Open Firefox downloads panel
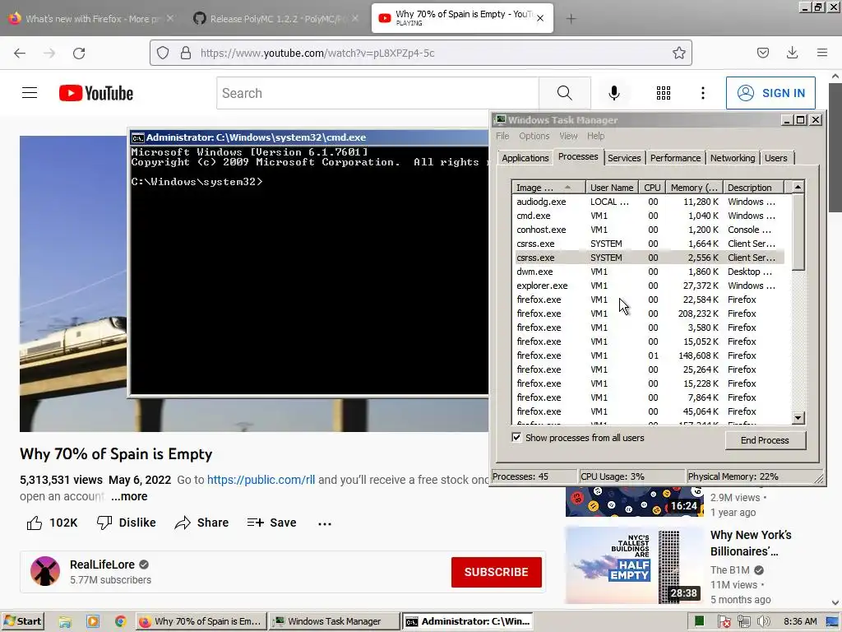The height and width of the screenshot is (632, 842). coord(792,53)
